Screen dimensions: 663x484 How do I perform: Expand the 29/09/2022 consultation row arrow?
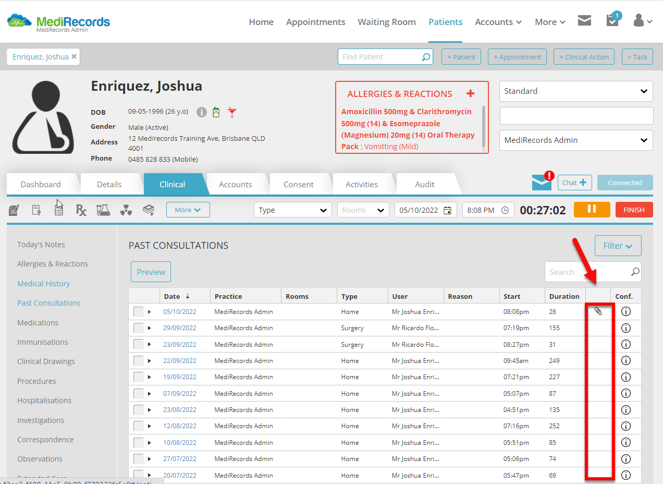point(149,328)
